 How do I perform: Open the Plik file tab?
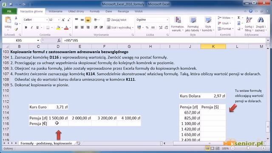coord(9,11)
